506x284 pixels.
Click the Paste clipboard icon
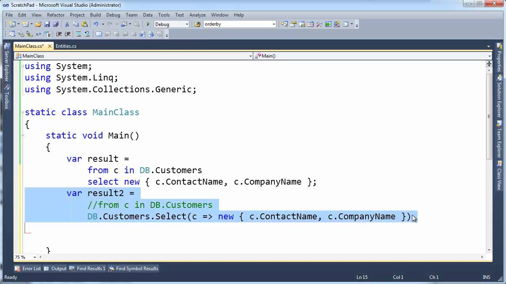(x=85, y=24)
